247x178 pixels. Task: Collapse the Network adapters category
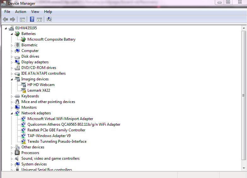click(x=12, y=113)
